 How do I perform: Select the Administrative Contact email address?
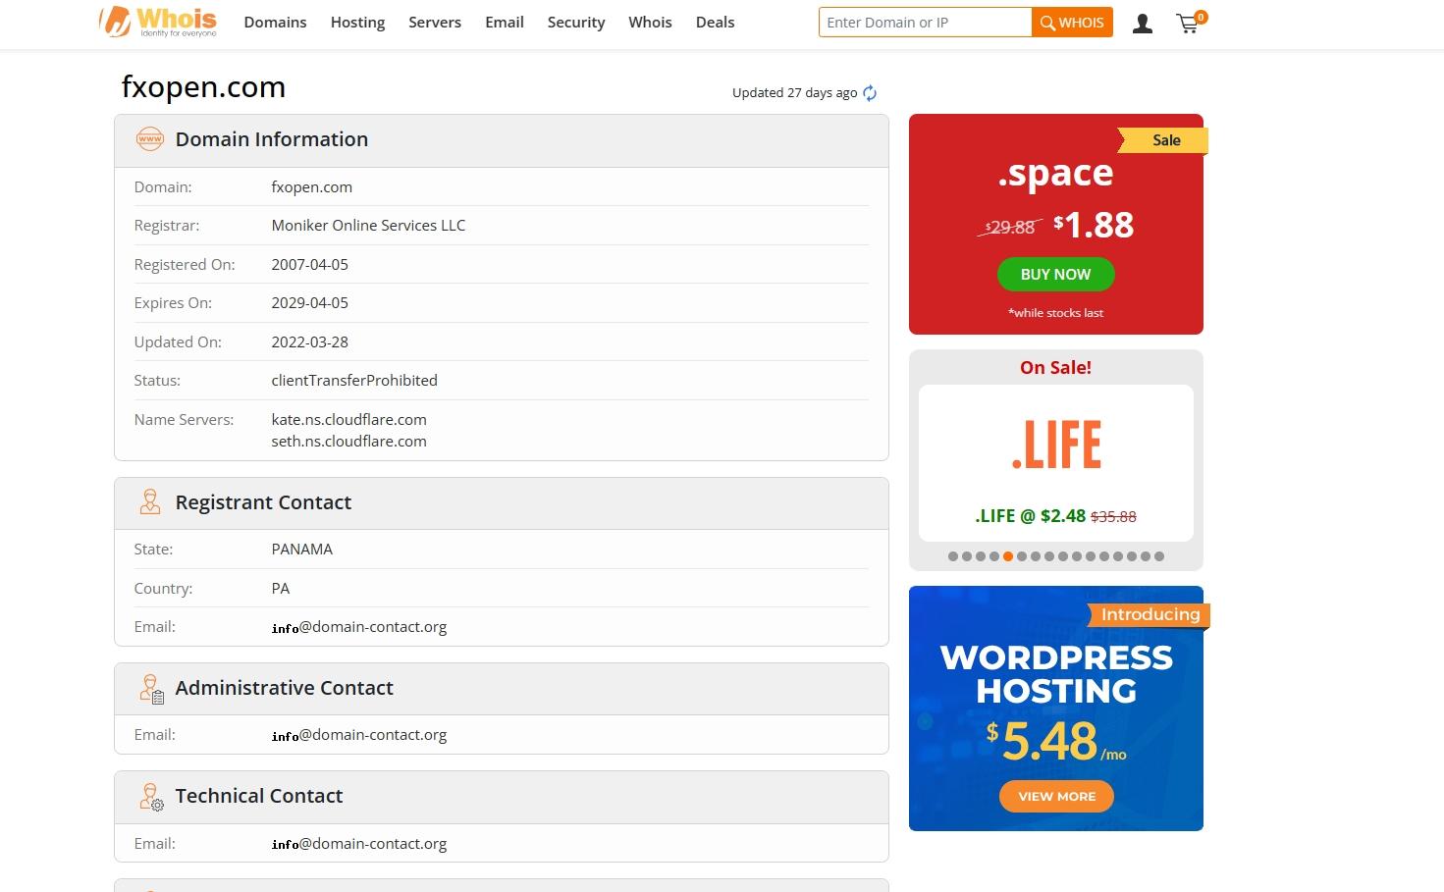[x=359, y=735]
